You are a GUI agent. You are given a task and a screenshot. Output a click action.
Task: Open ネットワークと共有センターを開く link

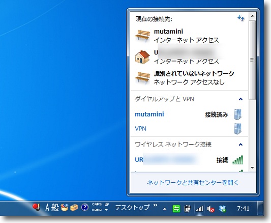tap(193, 183)
